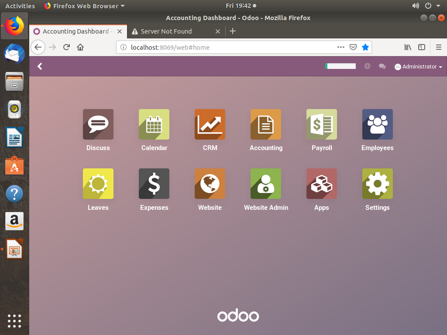Open the Payroll module
Image resolution: width=447 pixels, height=335 pixels.
[322, 124]
